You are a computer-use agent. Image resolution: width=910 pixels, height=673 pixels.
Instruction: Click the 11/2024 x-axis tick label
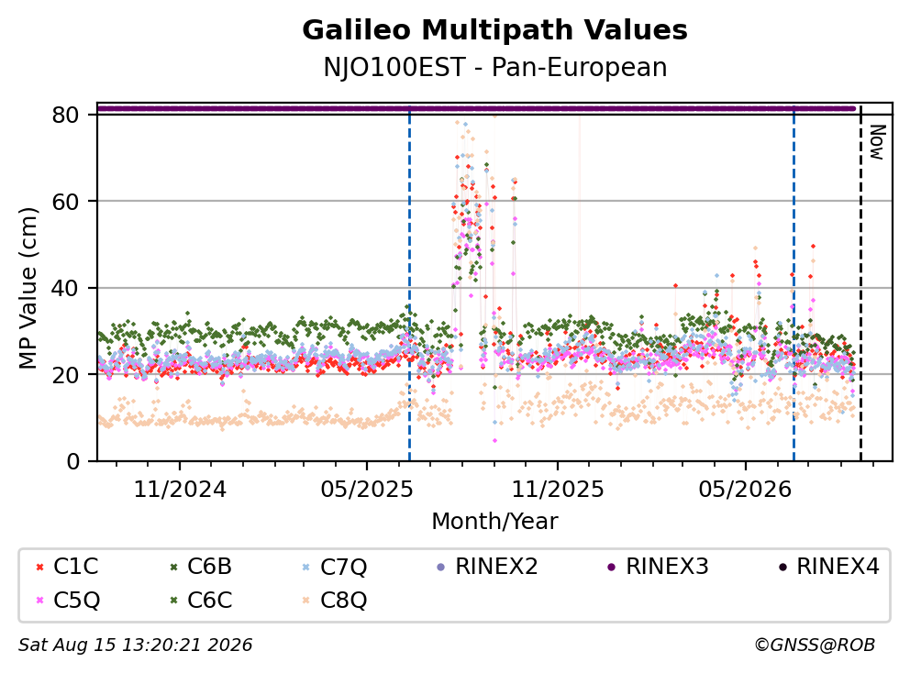(x=180, y=490)
